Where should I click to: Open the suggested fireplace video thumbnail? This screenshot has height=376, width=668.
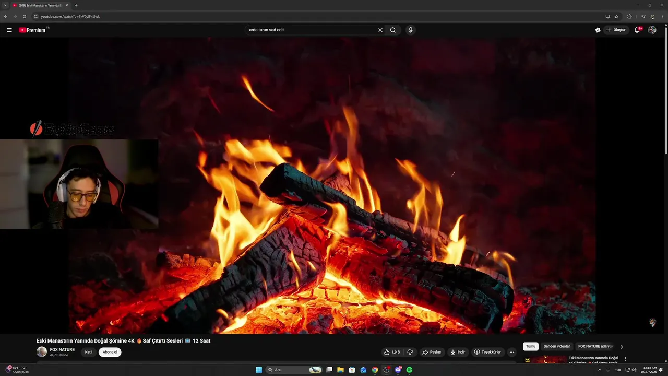(x=545, y=360)
